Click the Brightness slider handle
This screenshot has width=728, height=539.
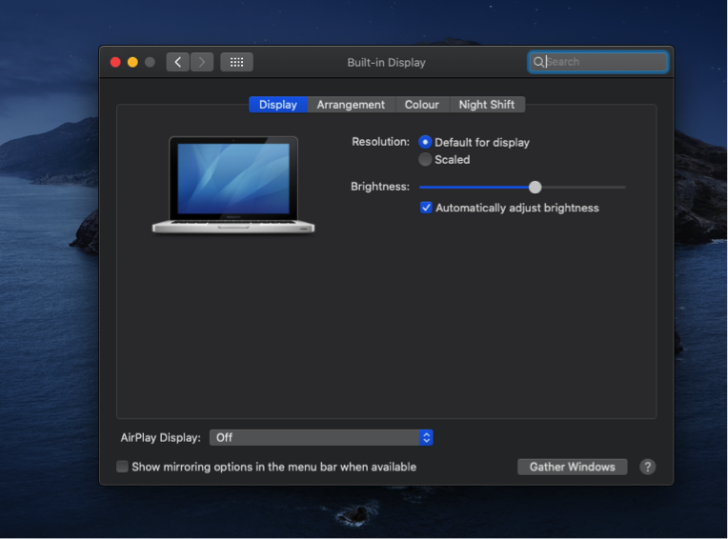[535, 187]
